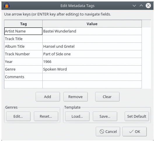Cancel the metadata changes
The image size is (155, 142).
tap(108, 131)
